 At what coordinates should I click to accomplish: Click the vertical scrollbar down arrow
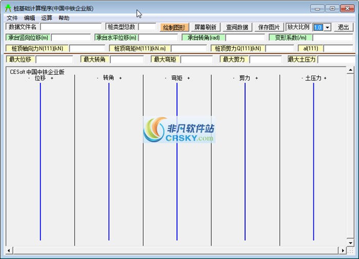point(350,243)
